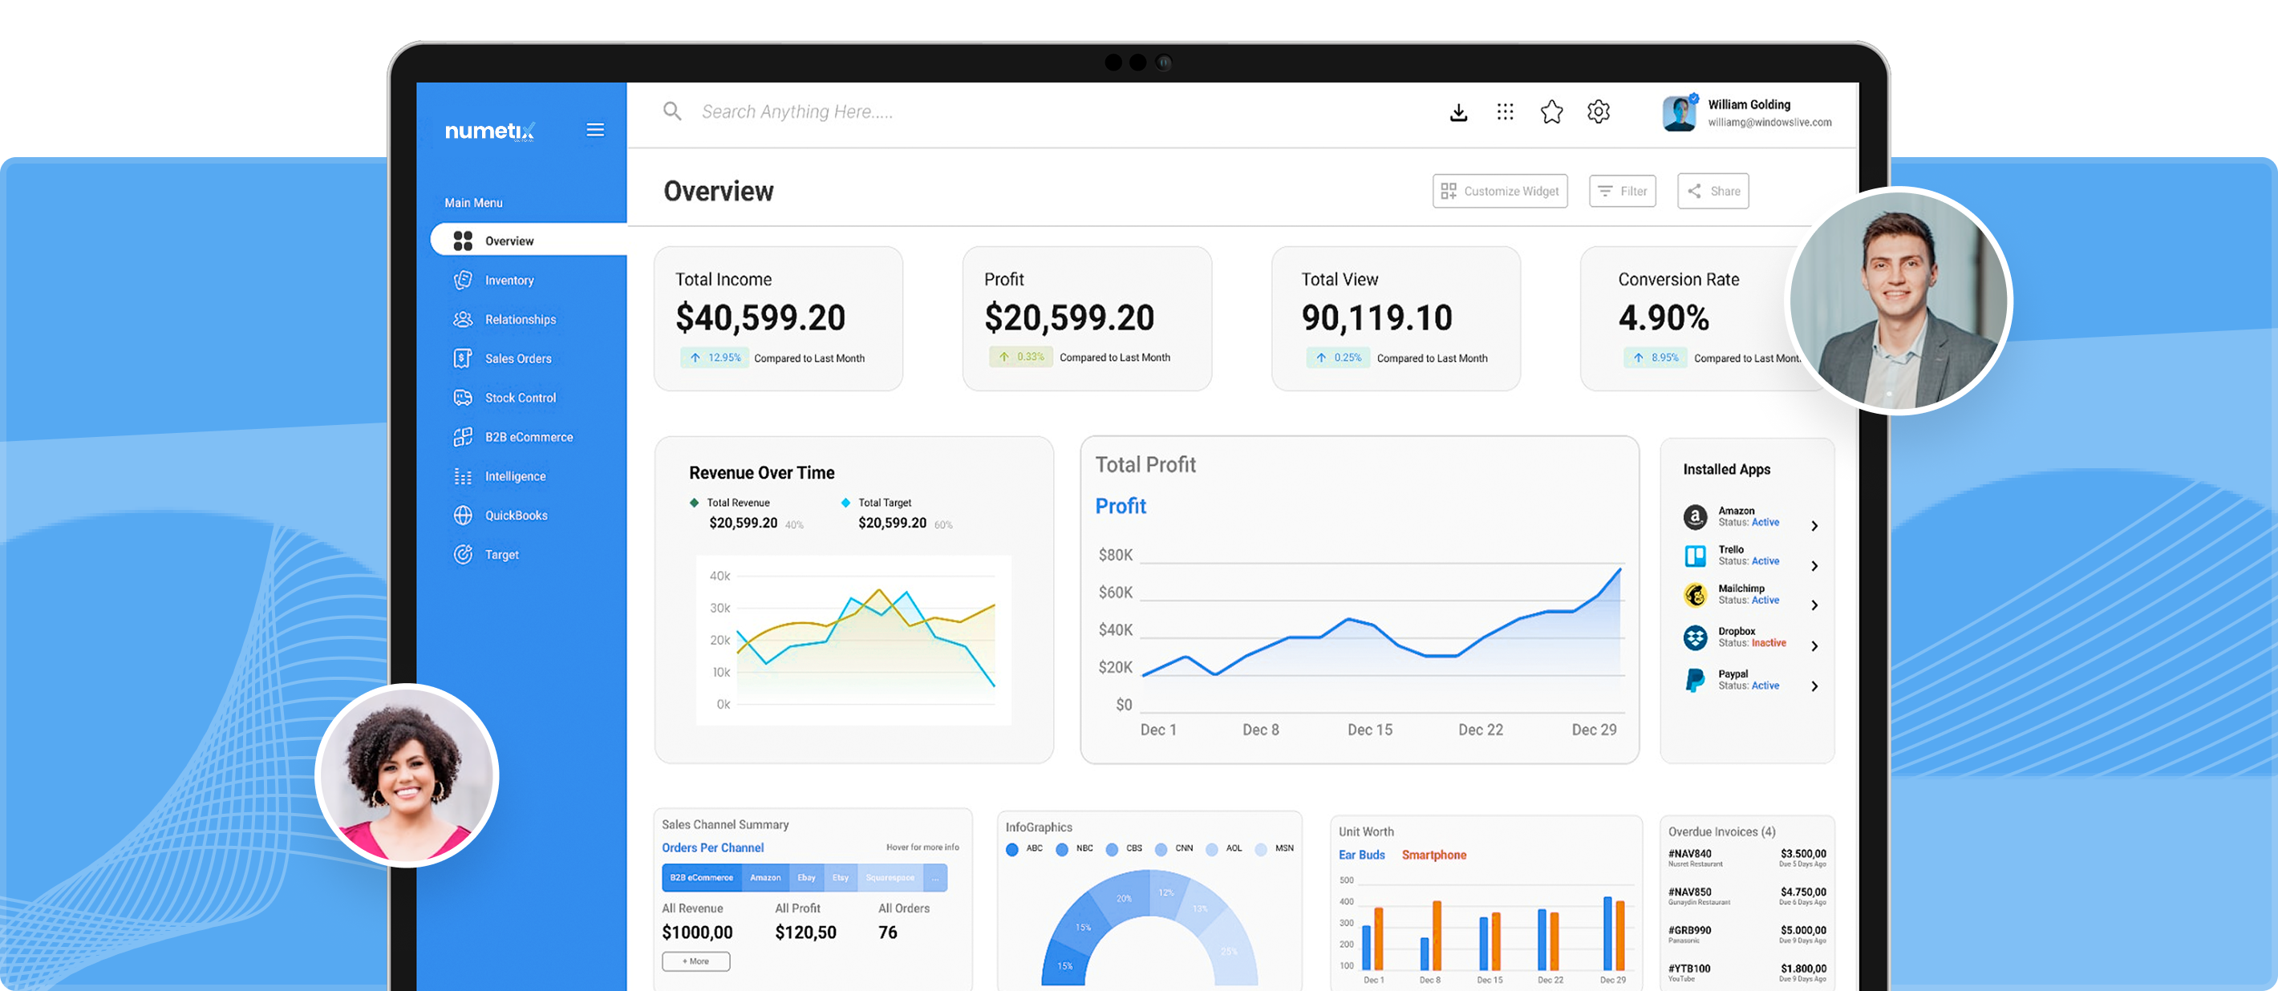Click the download icon in top bar

(x=1459, y=112)
